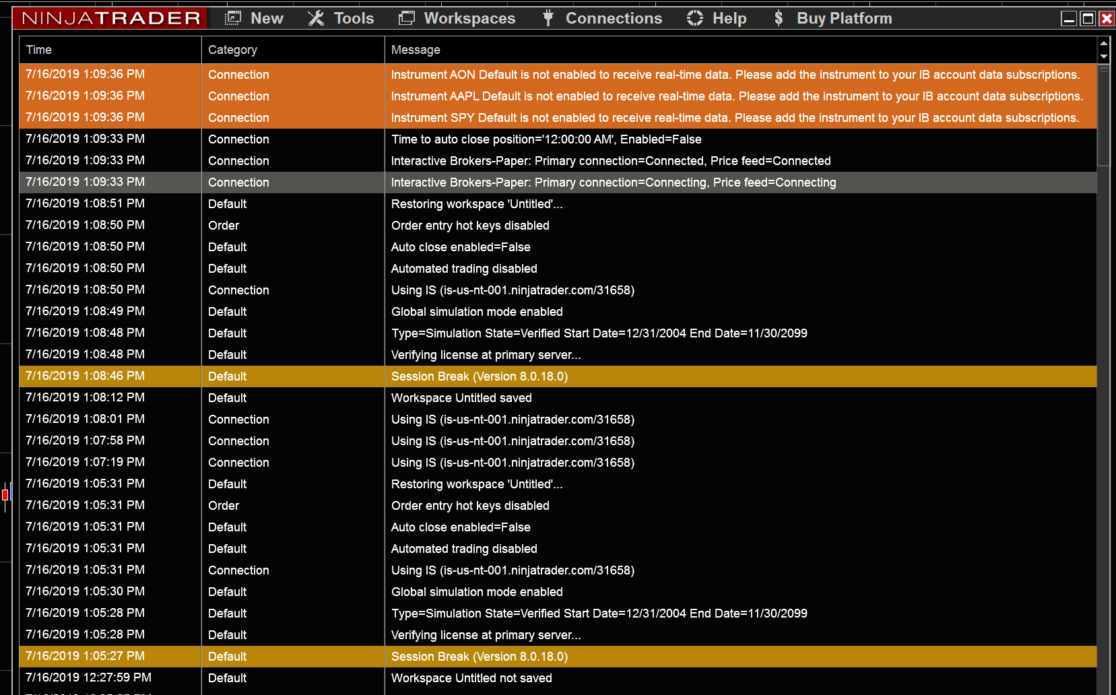Select the 'Instrument AON Default' log message
Viewport: 1116px width, 695px height.
[x=735, y=75]
